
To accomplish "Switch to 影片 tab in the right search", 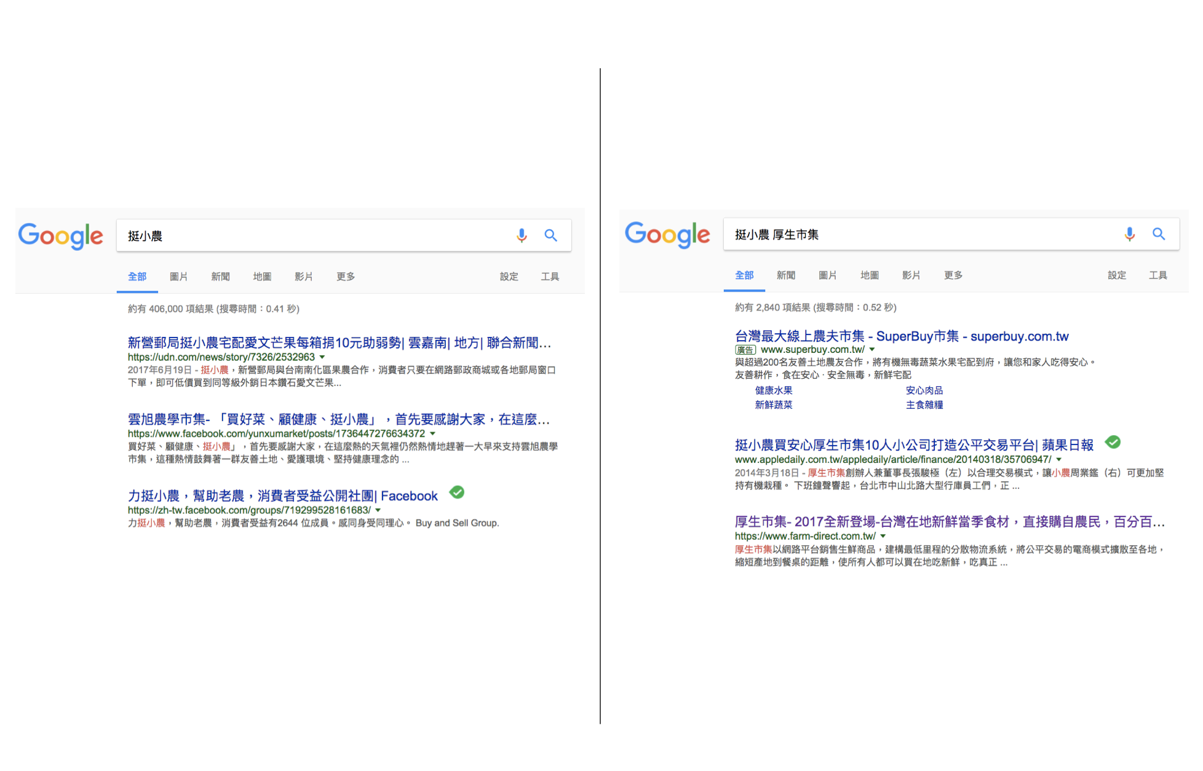I will [x=911, y=275].
